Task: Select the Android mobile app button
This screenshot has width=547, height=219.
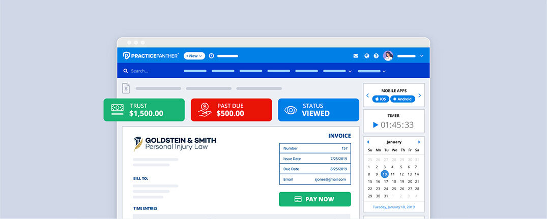Action: (x=402, y=99)
